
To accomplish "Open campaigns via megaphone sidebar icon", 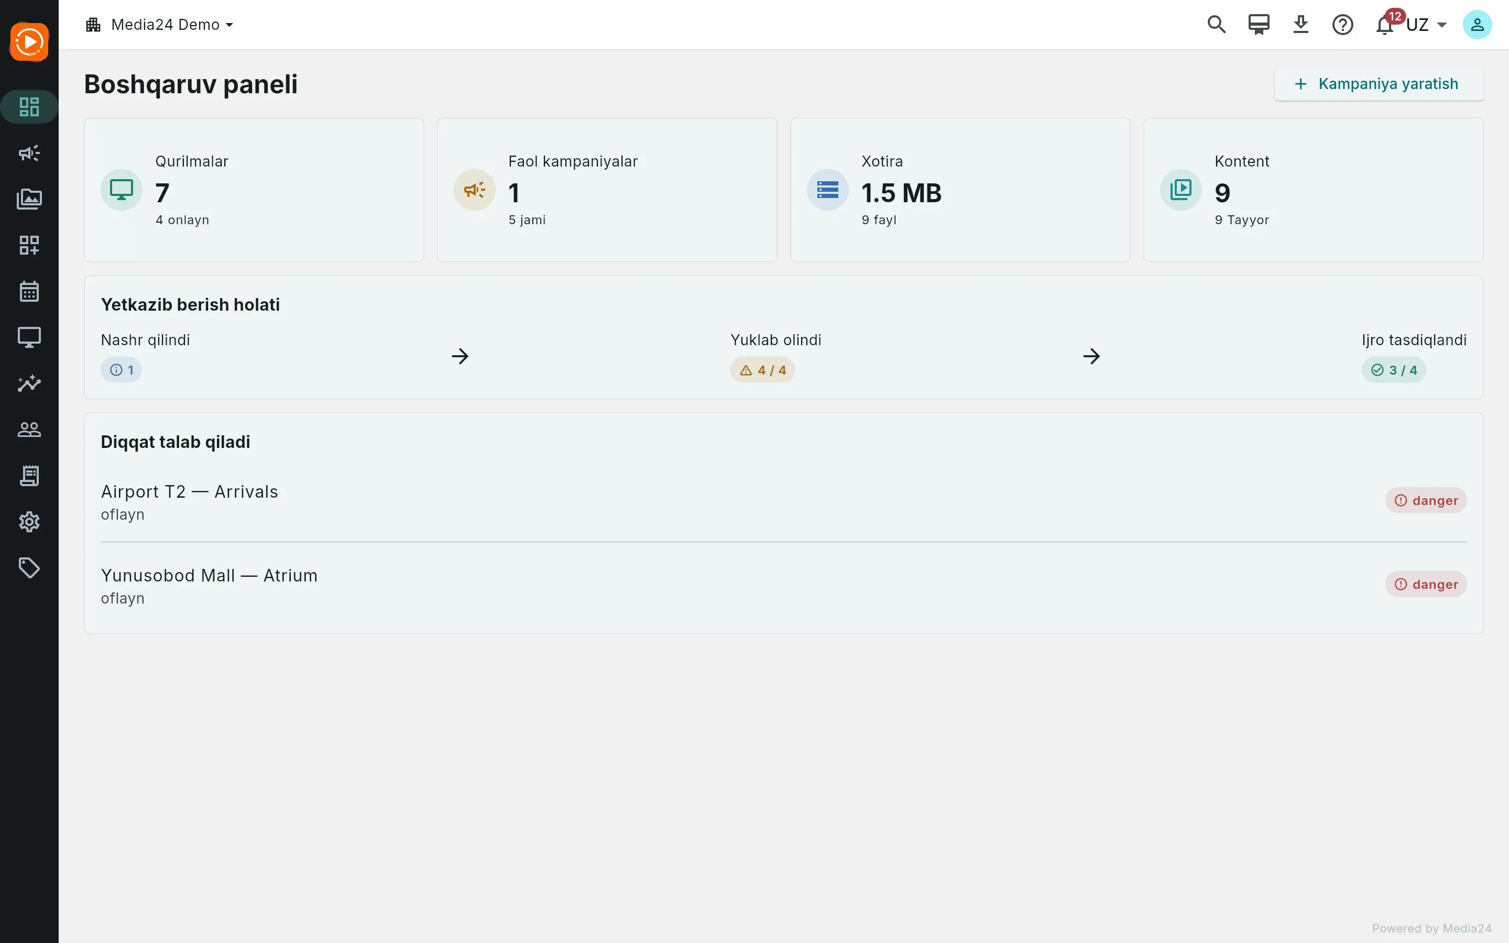I will [x=29, y=153].
